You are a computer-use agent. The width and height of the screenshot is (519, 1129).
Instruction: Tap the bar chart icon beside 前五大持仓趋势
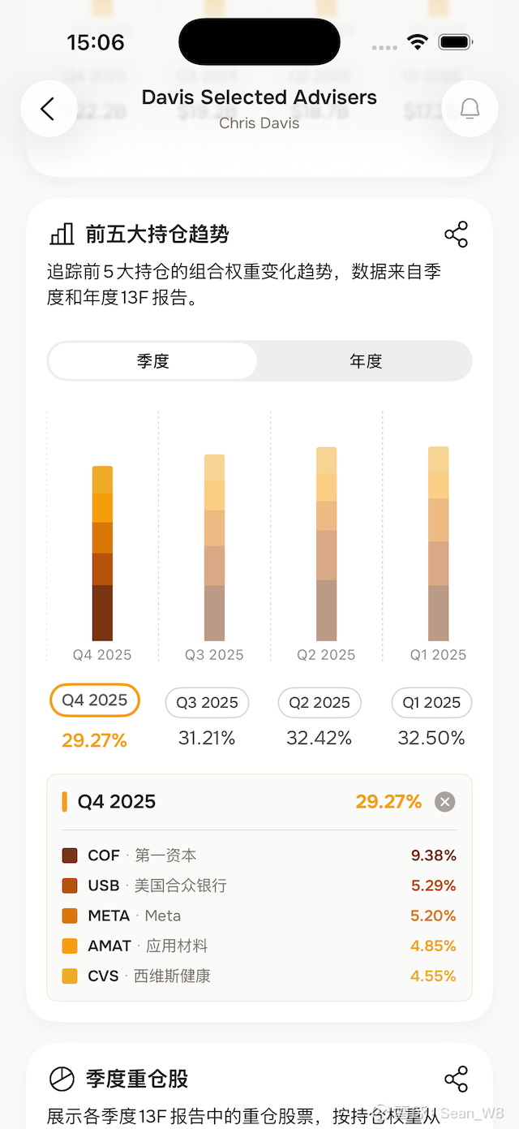point(62,235)
